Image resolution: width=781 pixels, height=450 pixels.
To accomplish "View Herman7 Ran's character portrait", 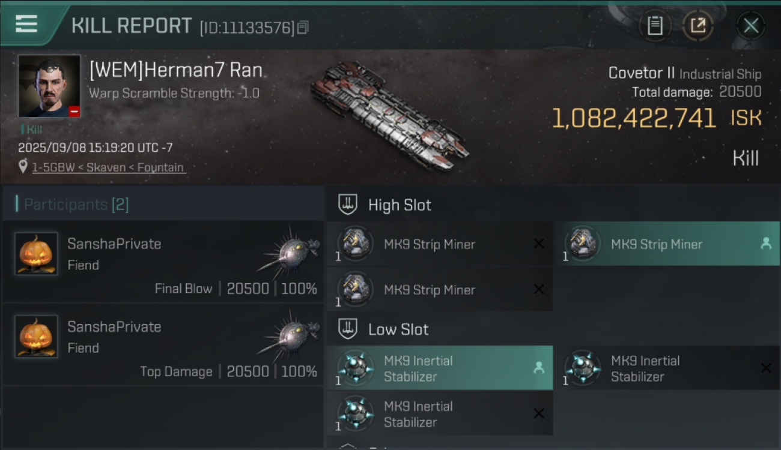I will coord(49,86).
